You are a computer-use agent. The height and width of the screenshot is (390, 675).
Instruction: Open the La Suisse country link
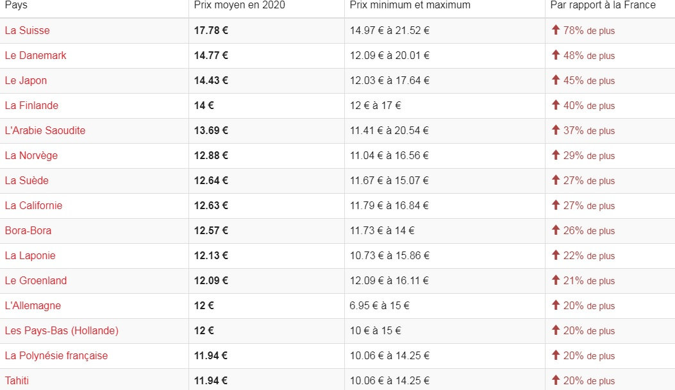point(27,30)
